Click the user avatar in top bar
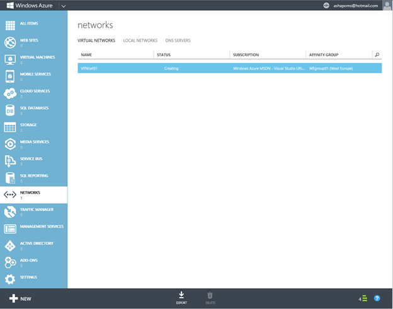This screenshot has height=309, width=393. (387, 5)
